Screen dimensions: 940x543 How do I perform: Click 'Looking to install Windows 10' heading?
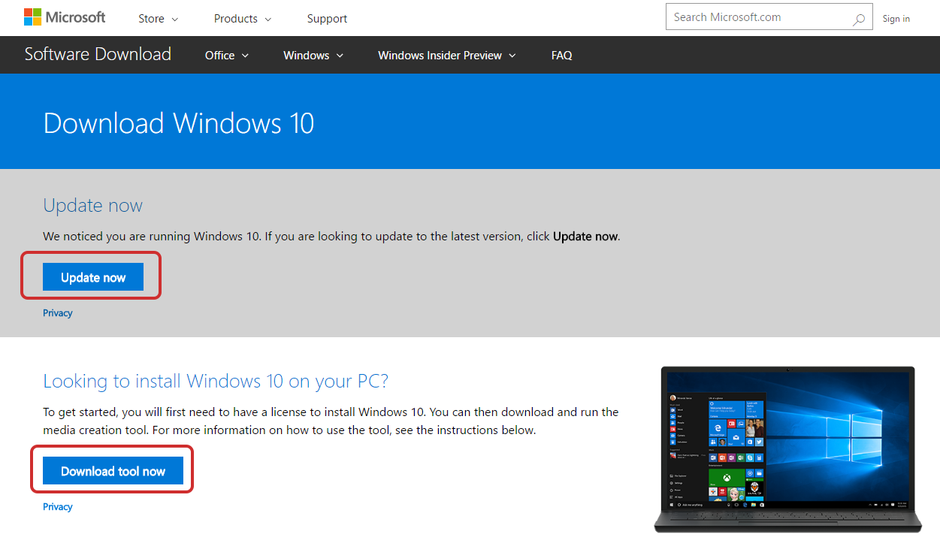(216, 382)
